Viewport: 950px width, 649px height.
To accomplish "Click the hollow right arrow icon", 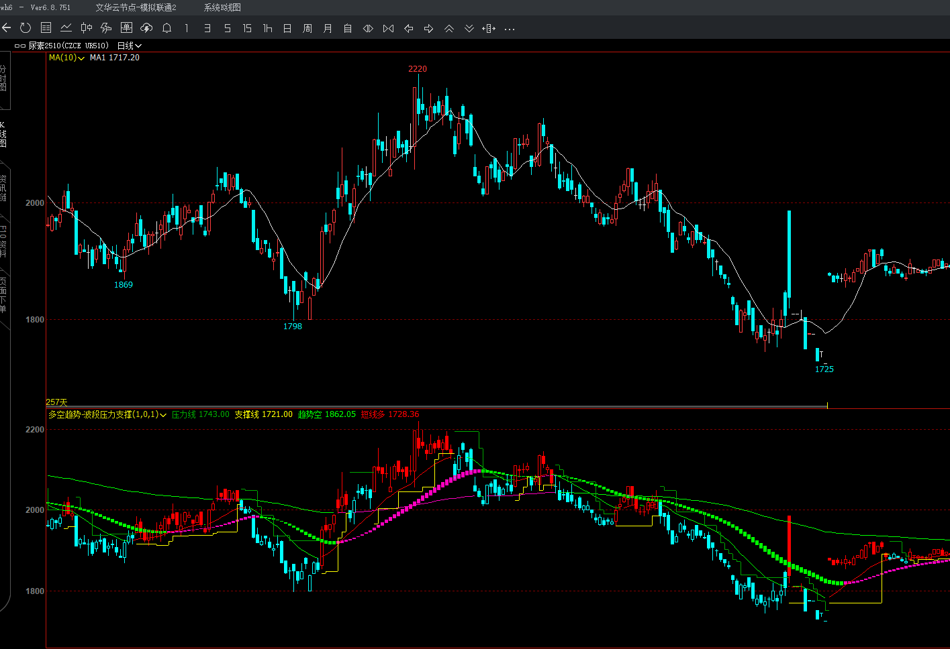I will click(428, 28).
